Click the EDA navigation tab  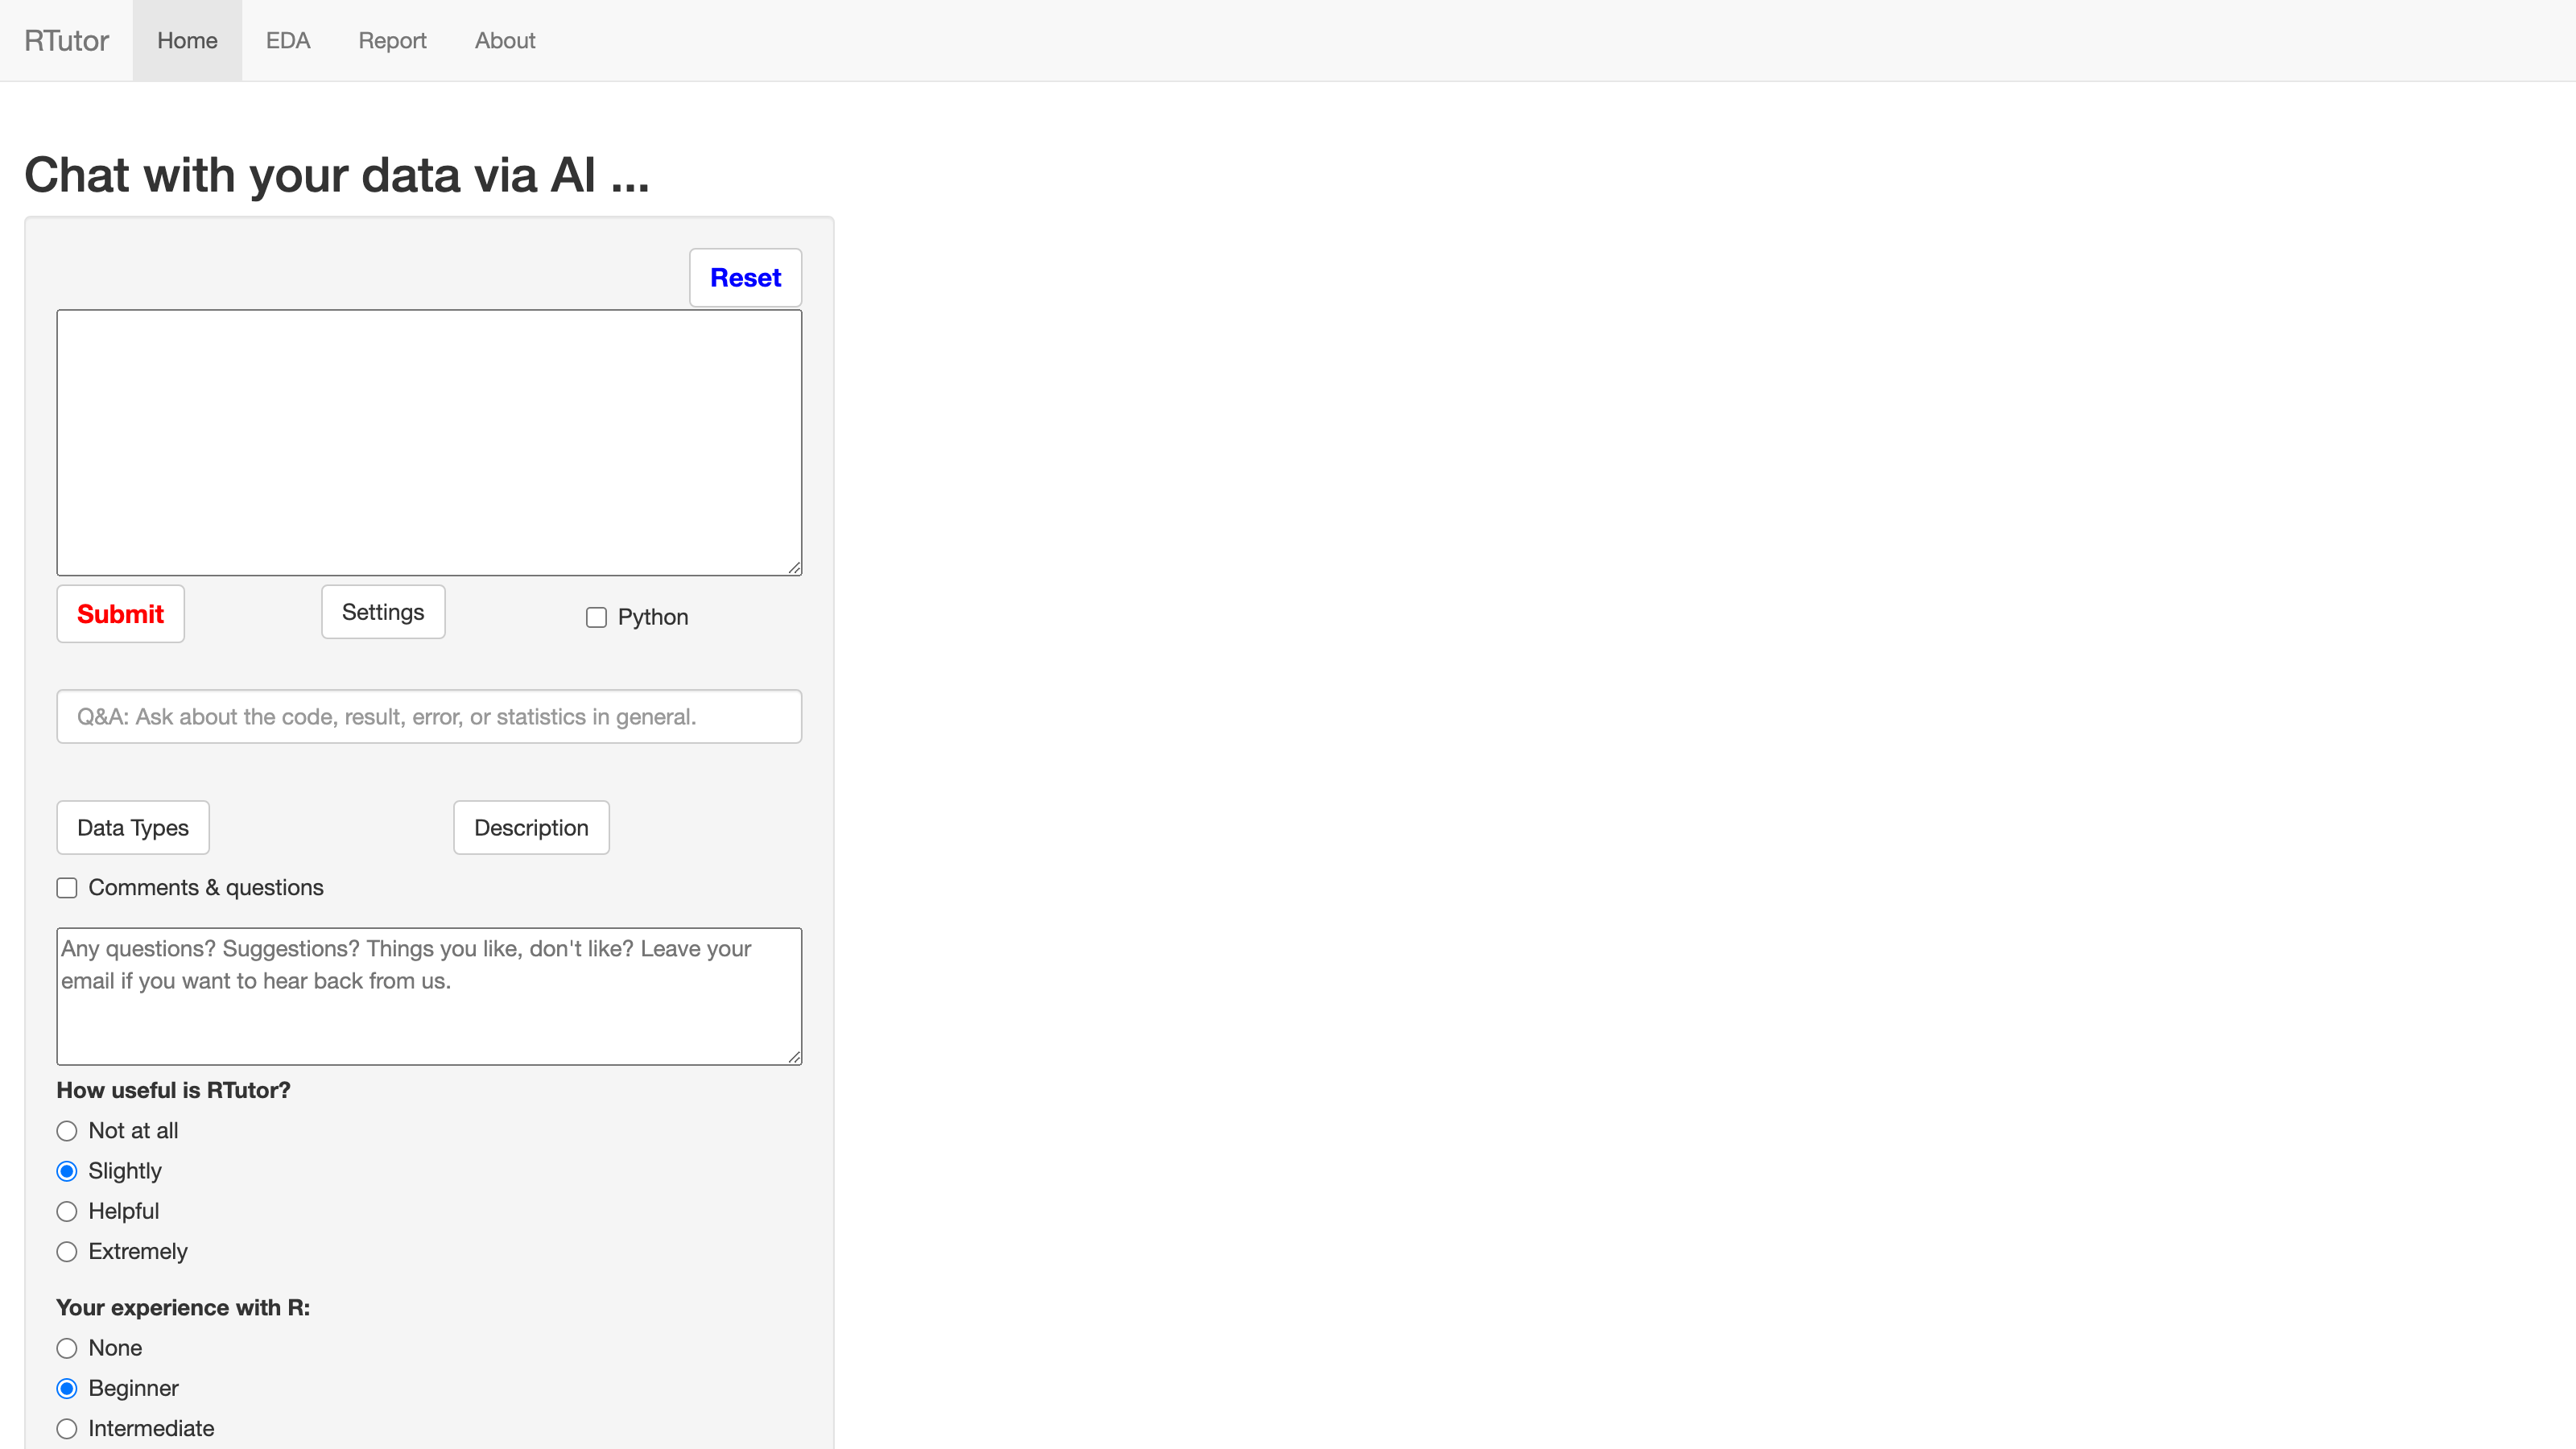coord(287,39)
